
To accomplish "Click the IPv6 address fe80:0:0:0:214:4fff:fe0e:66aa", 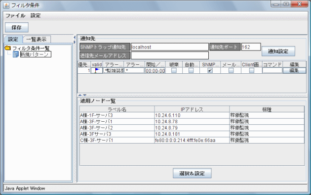I will pos(185,141).
